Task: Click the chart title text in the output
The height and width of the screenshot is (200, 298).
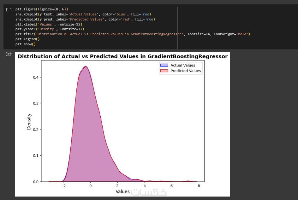Action: [x=122, y=57]
